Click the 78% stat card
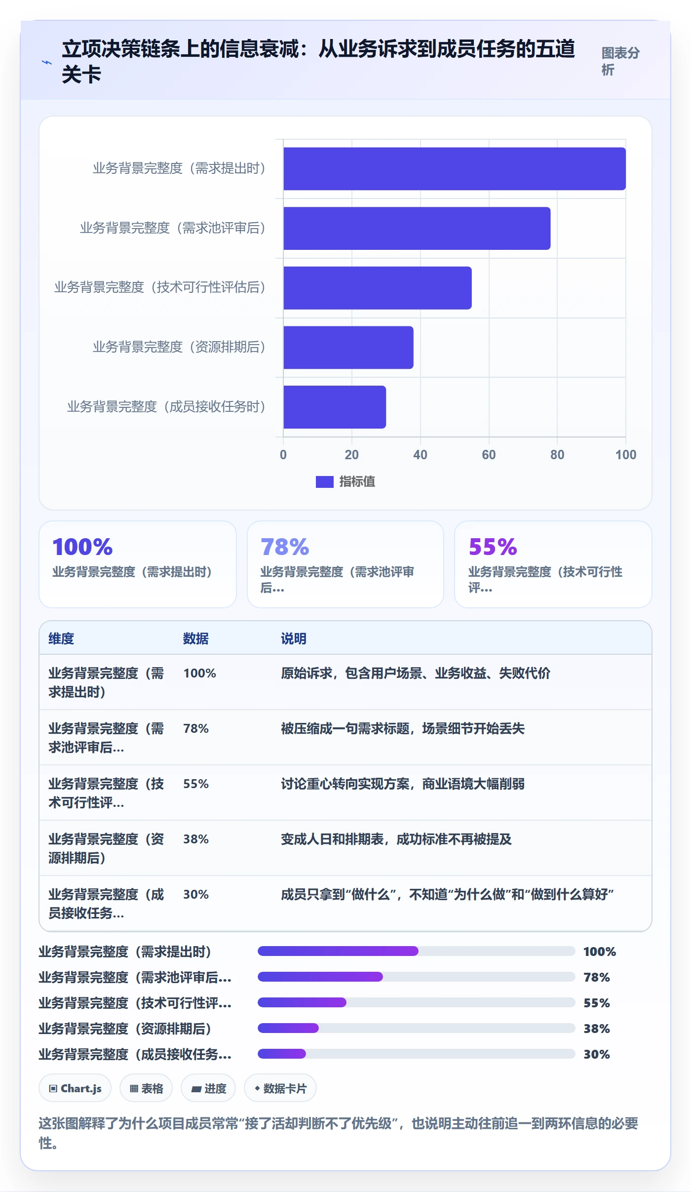The image size is (691, 1192). click(345, 564)
